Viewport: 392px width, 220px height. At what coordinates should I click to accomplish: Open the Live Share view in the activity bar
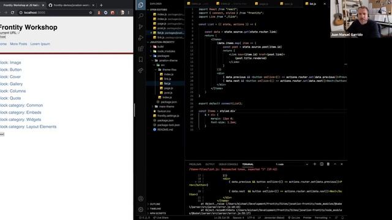coord(141,71)
